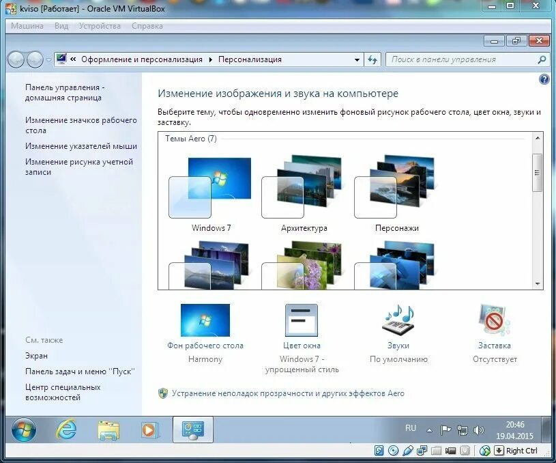Screen dimensions: 556x463
Task: Open Цвет окна window color icon
Action: point(302,320)
